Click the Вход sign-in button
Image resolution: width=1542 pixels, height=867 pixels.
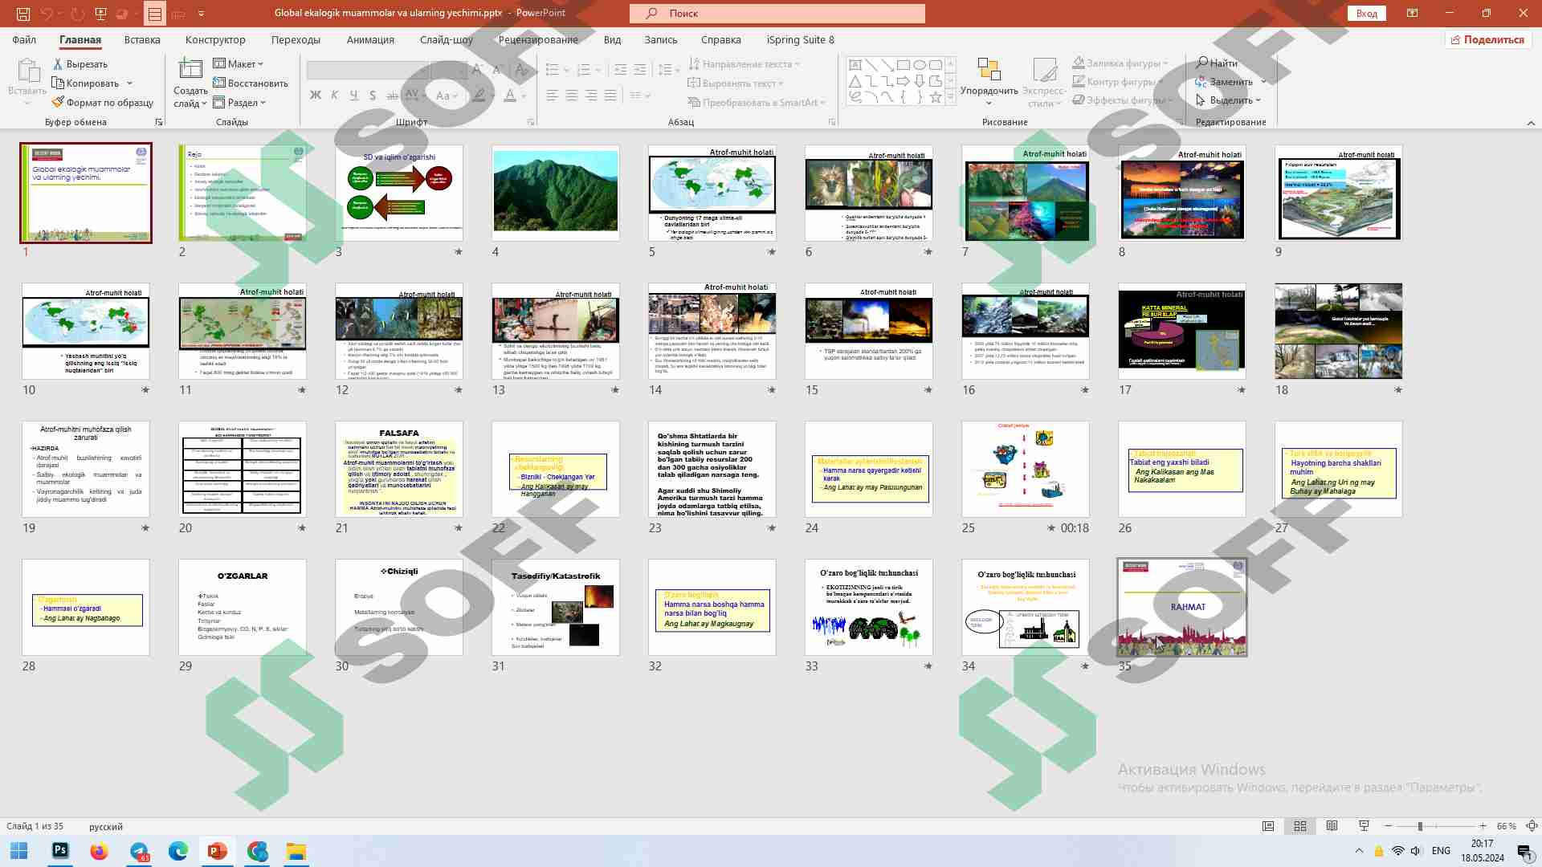point(1367,14)
